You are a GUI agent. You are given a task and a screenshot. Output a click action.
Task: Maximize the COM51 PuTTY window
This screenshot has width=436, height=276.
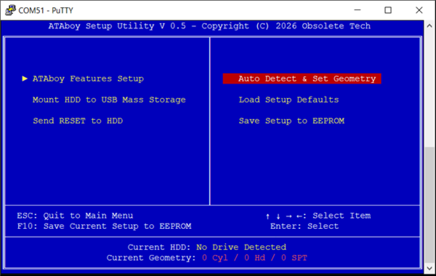[388, 10]
